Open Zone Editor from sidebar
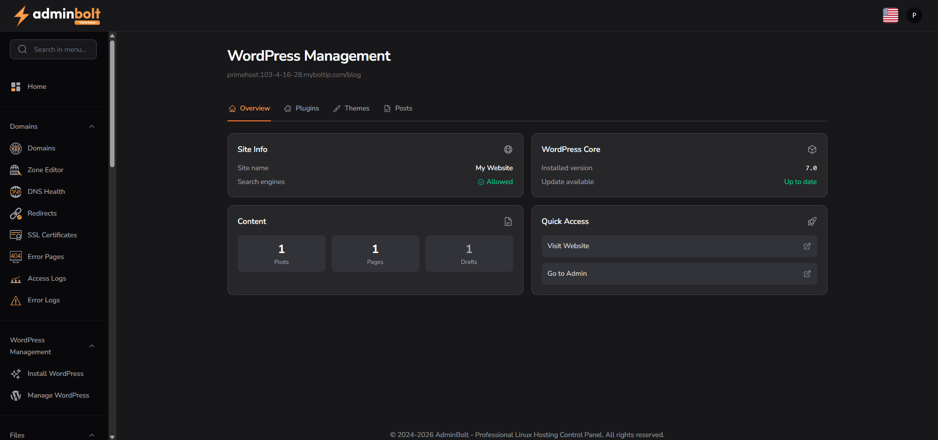Screen dimensions: 938x440 pos(53,170)
